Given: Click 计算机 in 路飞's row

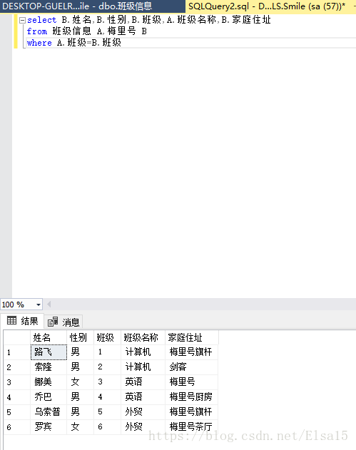Looking at the screenshot, I should pyautogui.click(x=143, y=352).
